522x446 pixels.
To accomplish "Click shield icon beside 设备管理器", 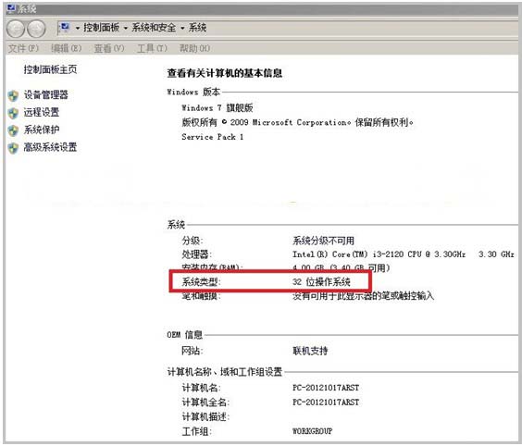I will (13, 95).
